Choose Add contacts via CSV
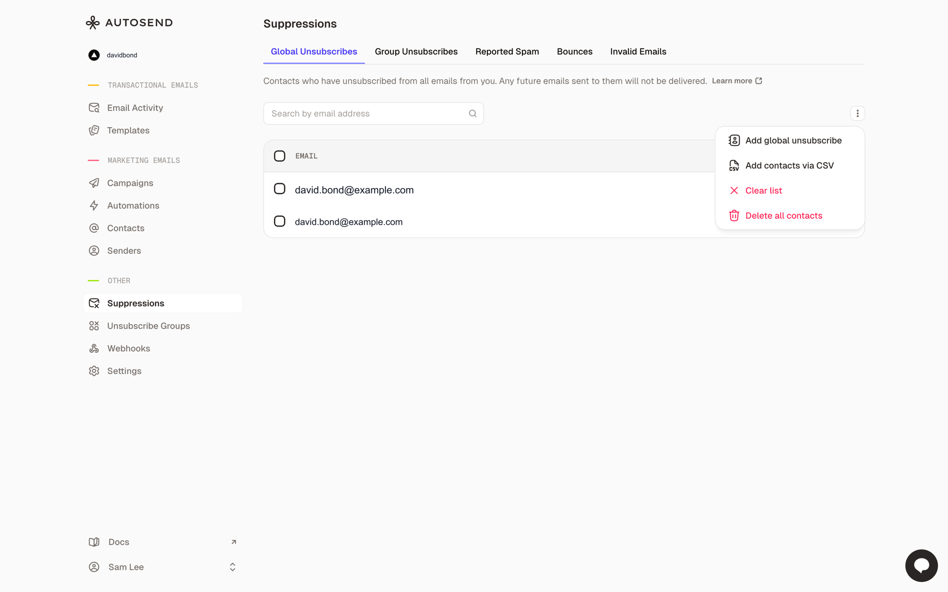The height and width of the screenshot is (592, 948). pyautogui.click(x=790, y=166)
